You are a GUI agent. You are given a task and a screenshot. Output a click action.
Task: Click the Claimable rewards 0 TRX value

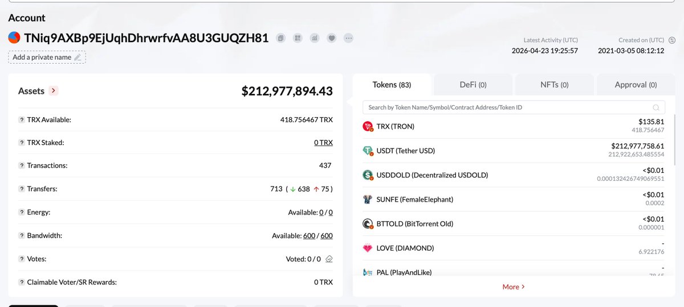click(323, 282)
